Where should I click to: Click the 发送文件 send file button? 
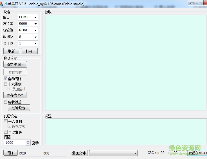click(79, 153)
